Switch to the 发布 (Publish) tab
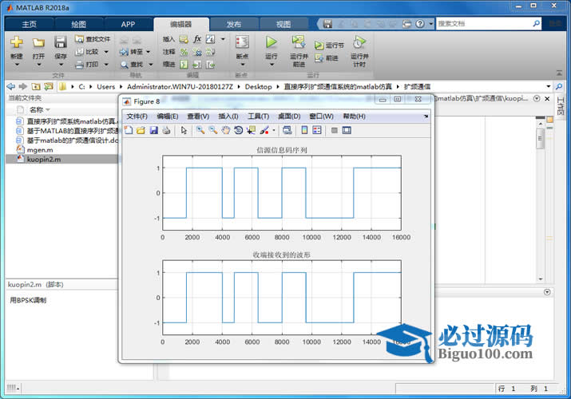Screen dimensions: 571x399 point(234,24)
